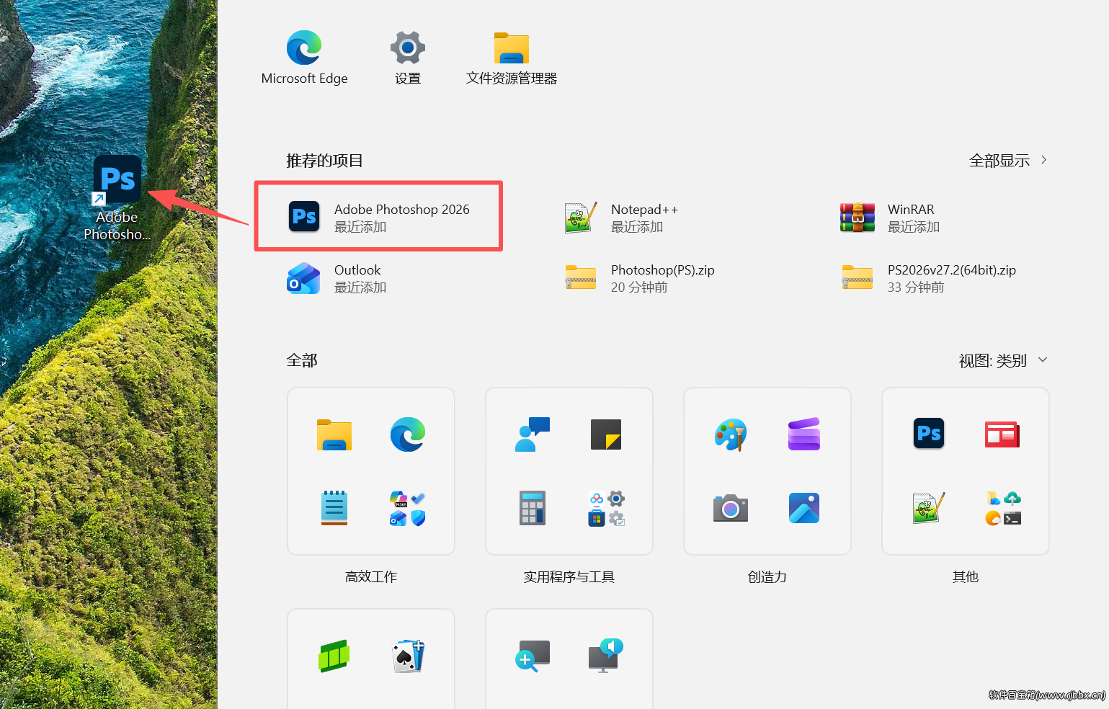Open WinRAR in the recommended list
The width and height of the screenshot is (1109, 709).
coord(890,218)
